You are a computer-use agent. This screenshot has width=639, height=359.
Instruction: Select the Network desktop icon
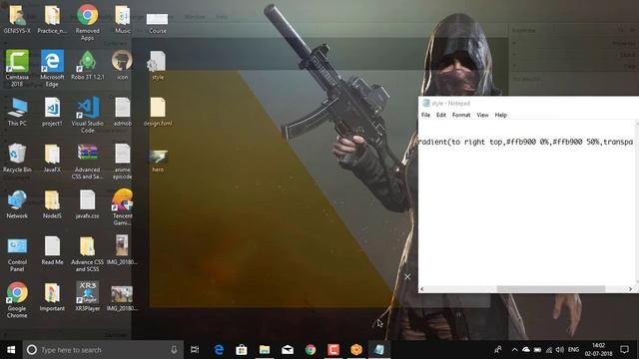coord(17,203)
